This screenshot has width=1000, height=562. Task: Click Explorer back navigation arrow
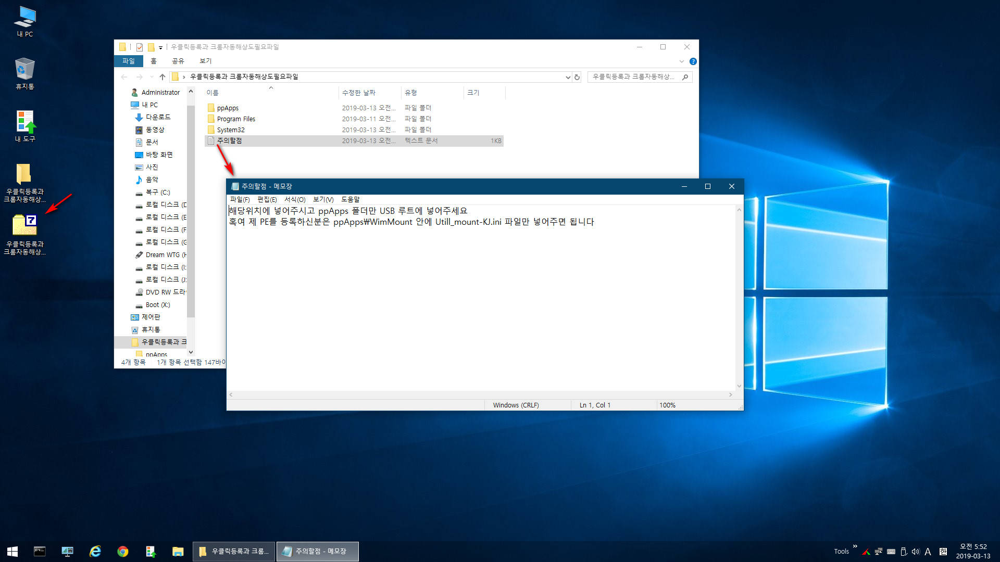click(x=124, y=77)
